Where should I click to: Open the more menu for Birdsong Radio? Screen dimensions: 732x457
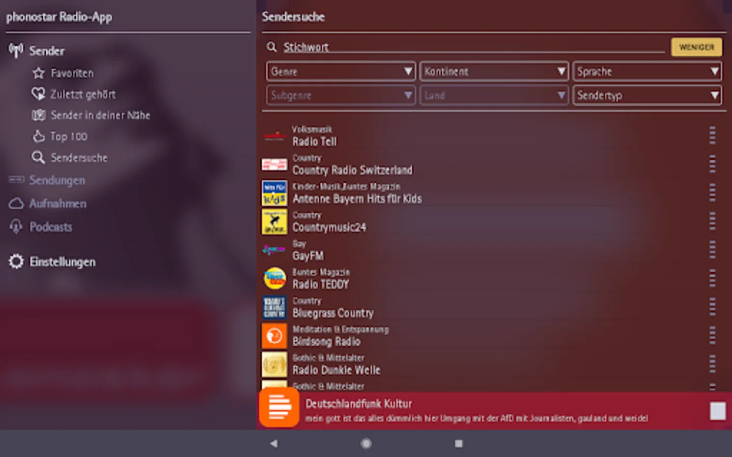pos(712,335)
